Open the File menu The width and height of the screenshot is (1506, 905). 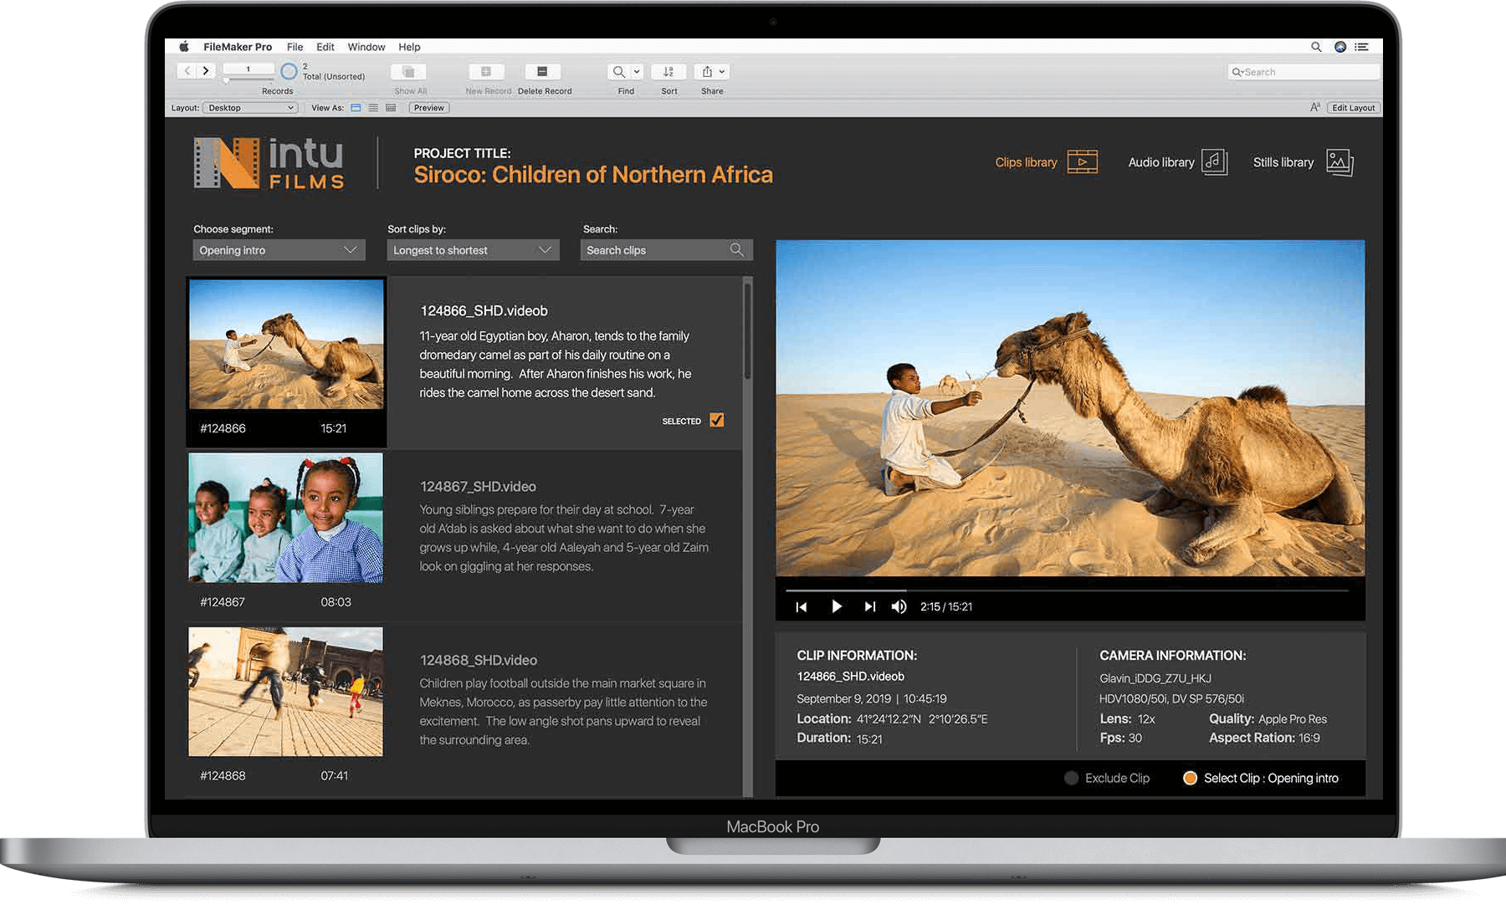click(295, 47)
